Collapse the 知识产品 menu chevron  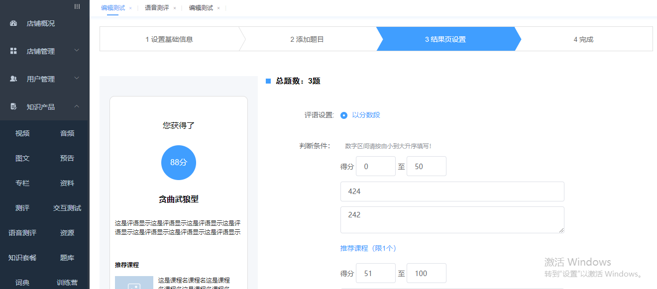click(x=77, y=106)
